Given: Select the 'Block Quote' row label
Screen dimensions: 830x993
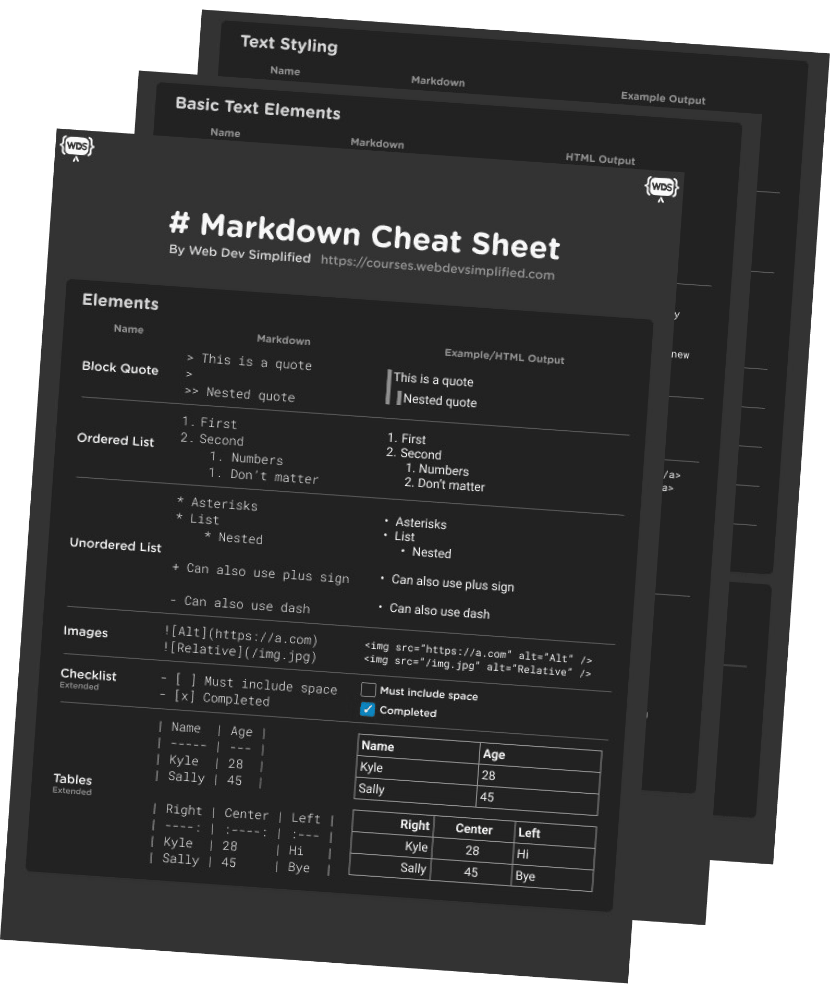Looking at the screenshot, I should (x=120, y=368).
